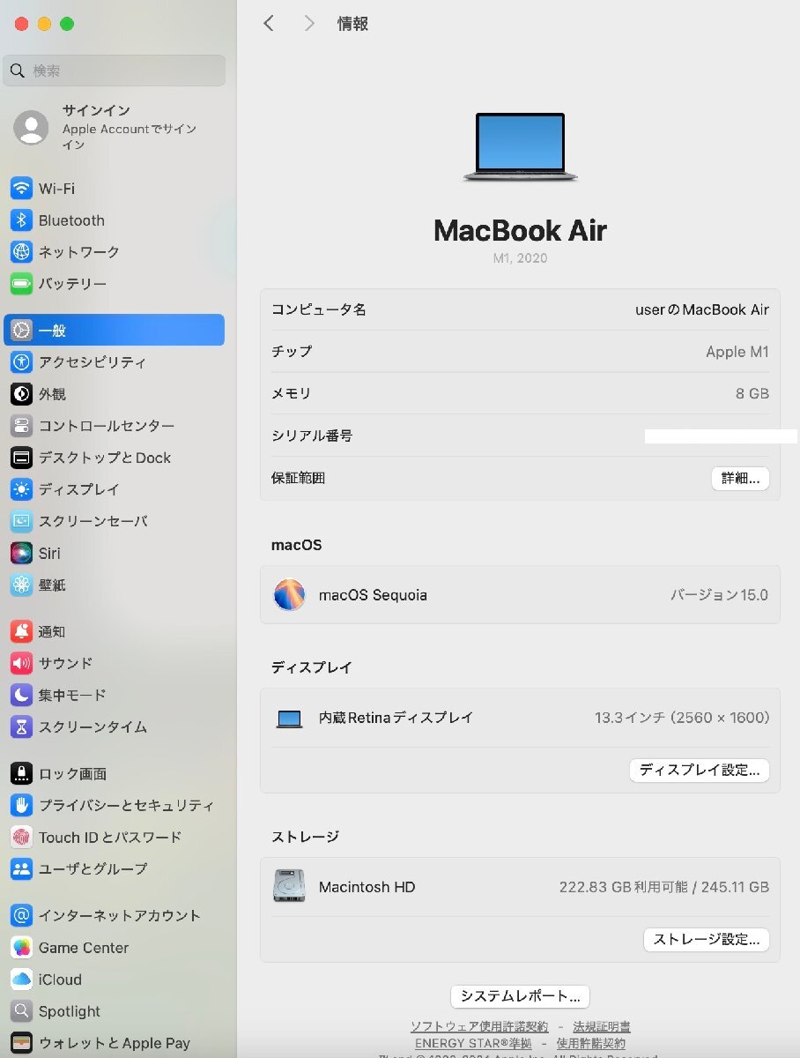Image resolution: width=800 pixels, height=1058 pixels.
Task: Click computer name userのMacBook Air
Action: (x=702, y=309)
